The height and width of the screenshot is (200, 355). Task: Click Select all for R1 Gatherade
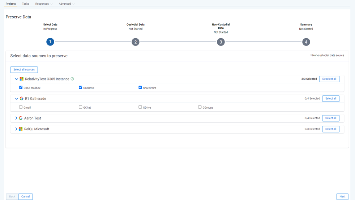(x=331, y=99)
